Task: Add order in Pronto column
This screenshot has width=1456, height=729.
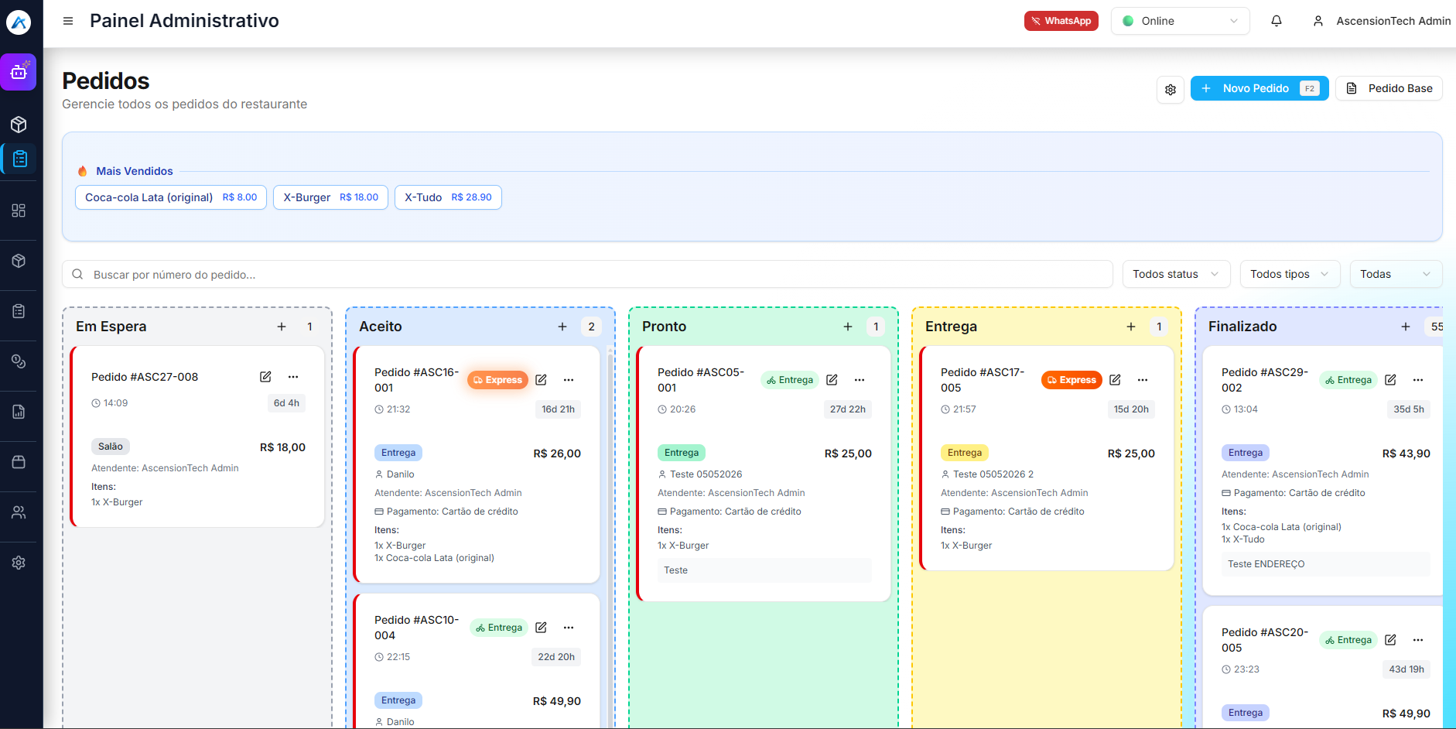Action: tap(848, 327)
